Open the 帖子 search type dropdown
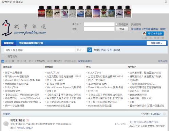169x131 pixels. (80, 50)
